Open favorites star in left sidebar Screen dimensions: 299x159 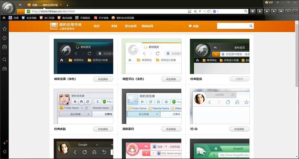tap(4, 29)
